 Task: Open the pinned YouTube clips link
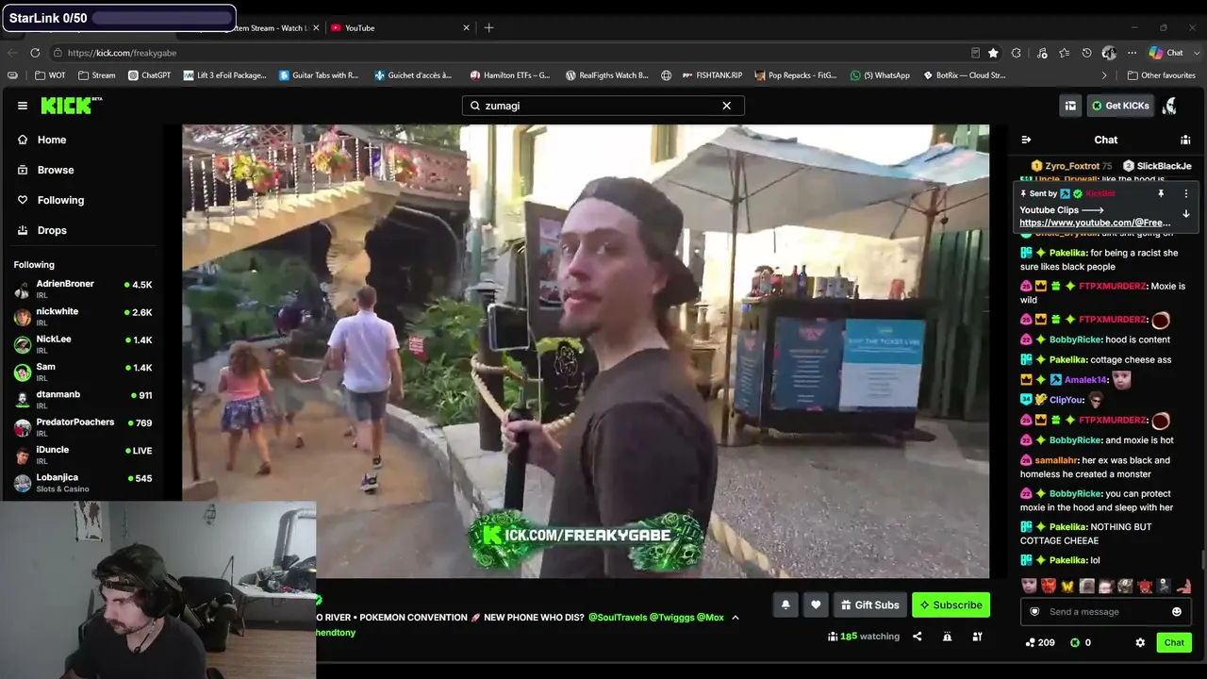coord(1095,223)
